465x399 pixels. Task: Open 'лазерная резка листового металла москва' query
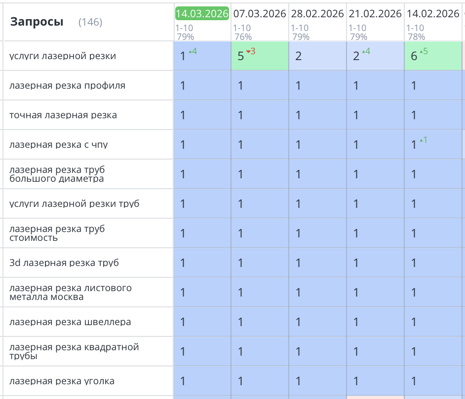pos(71,293)
